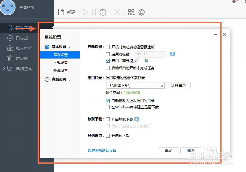The image size is (246, 172).
Task: Create a new task with 新建
Action: click(x=67, y=12)
